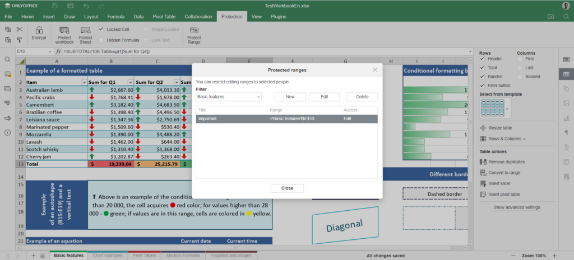Click the Copy style brush icon

tap(20, 40)
